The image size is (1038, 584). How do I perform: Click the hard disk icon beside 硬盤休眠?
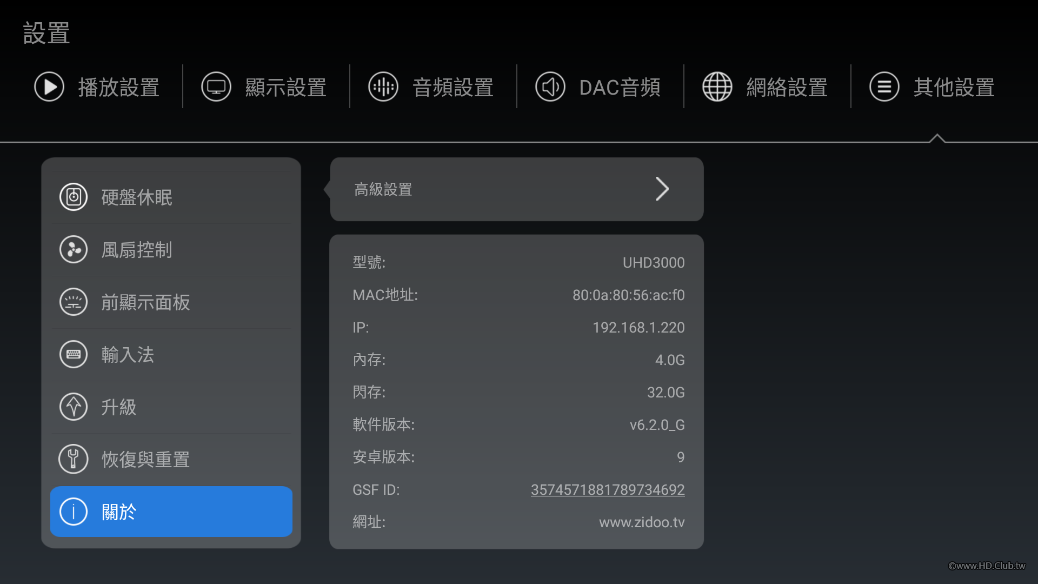pyautogui.click(x=74, y=197)
